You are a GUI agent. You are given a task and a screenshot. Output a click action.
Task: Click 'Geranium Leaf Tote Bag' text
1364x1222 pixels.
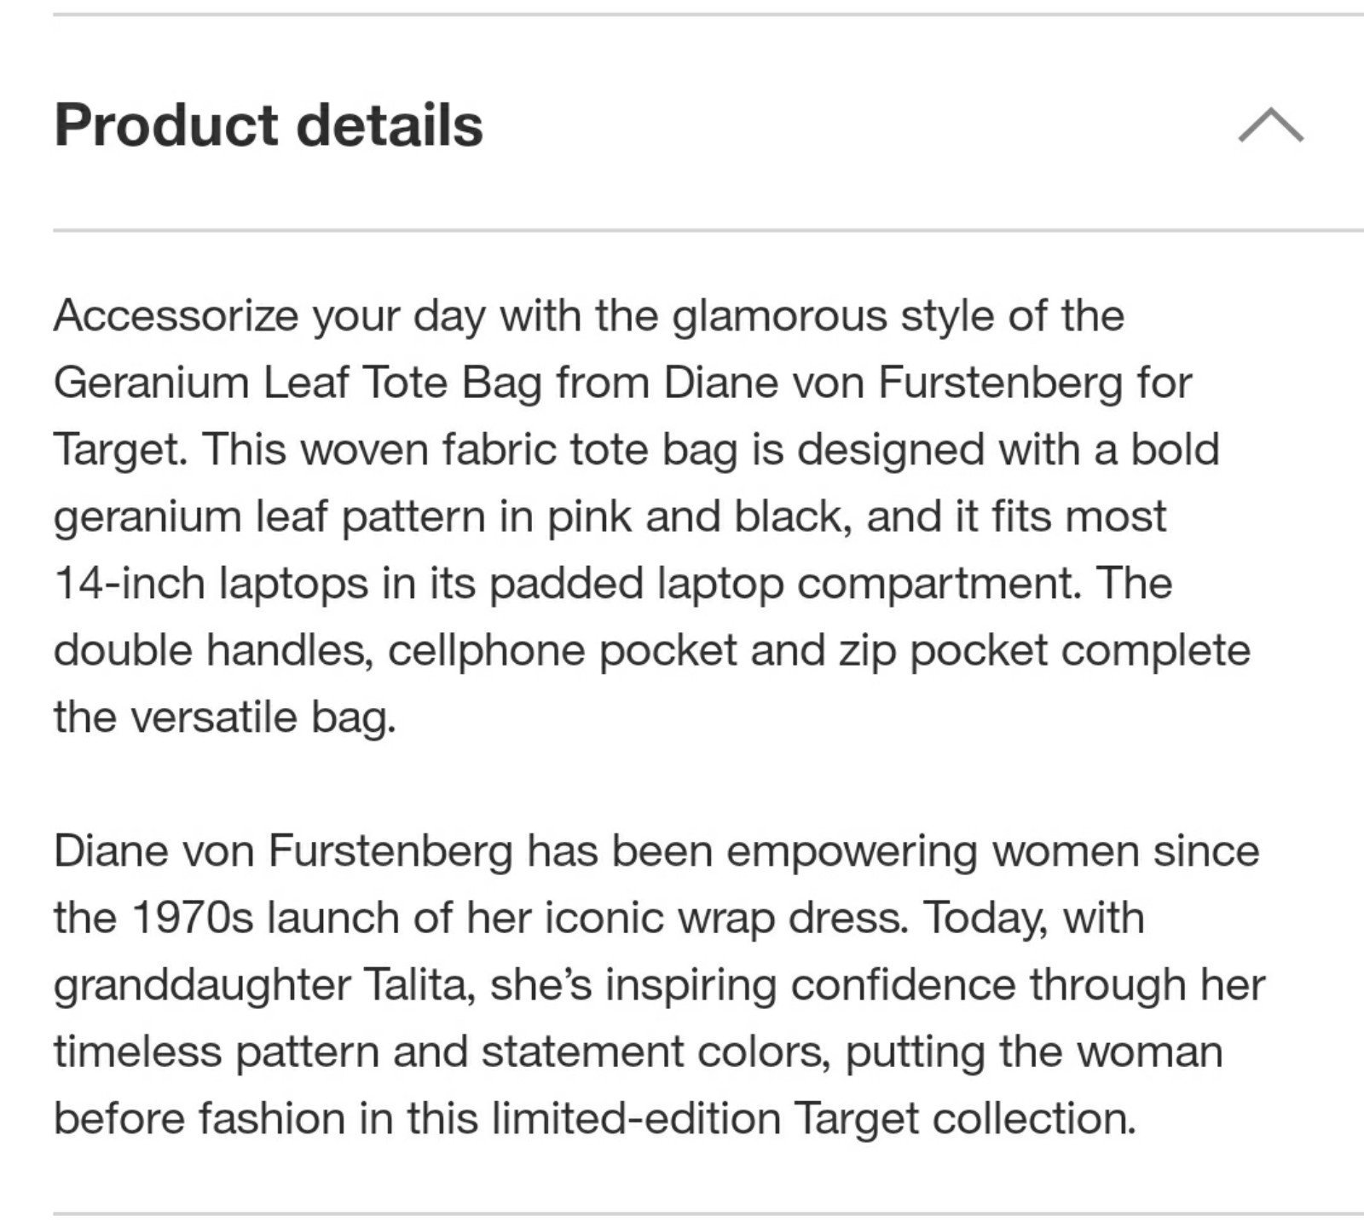coord(298,383)
